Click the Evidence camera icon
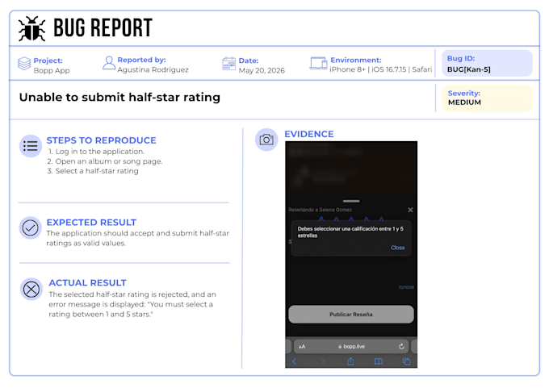The width and height of the screenshot is (549, 388). (266, 140)
